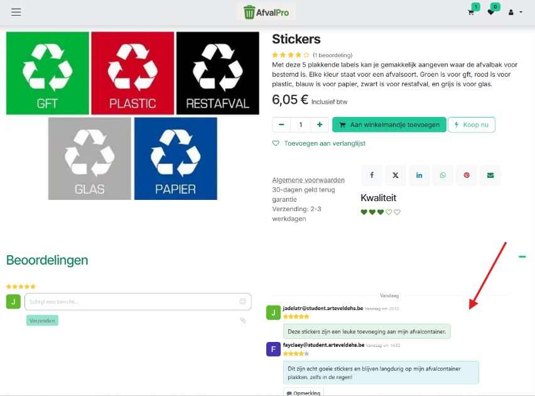
Task: Share product on Facebook
Action: 372,175
